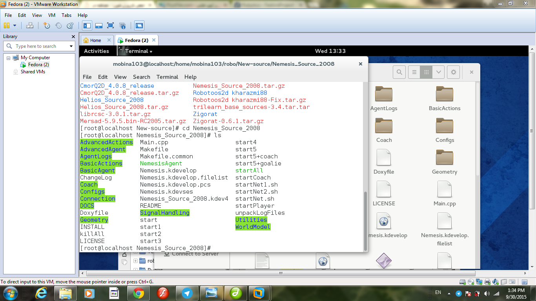The height and width of the screenshot is (301, 536).
Task: Close the Fedora (2) tab
Action: [154, 40]
